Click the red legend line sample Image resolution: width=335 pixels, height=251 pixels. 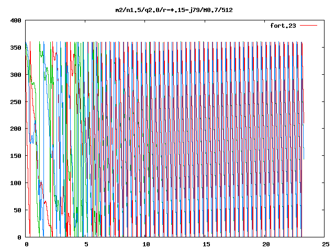click(x=308, y=26)
